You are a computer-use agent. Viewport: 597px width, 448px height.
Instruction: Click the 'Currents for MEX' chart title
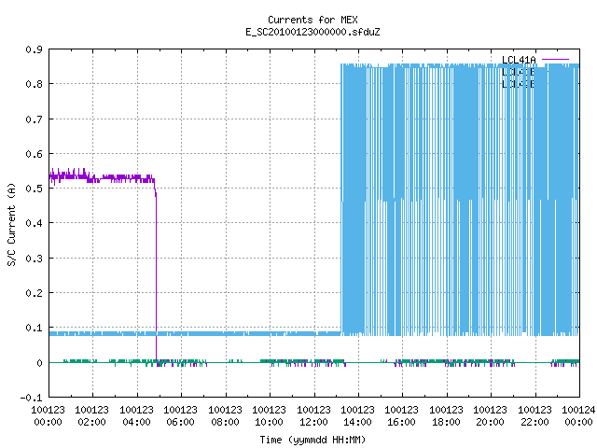(x=312, y=20)
